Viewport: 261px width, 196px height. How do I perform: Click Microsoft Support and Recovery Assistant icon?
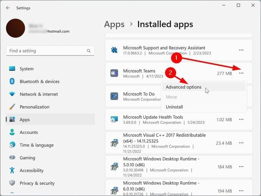coord(114,50)
